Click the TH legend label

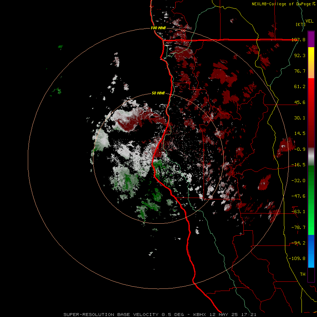tap(303, 274)
